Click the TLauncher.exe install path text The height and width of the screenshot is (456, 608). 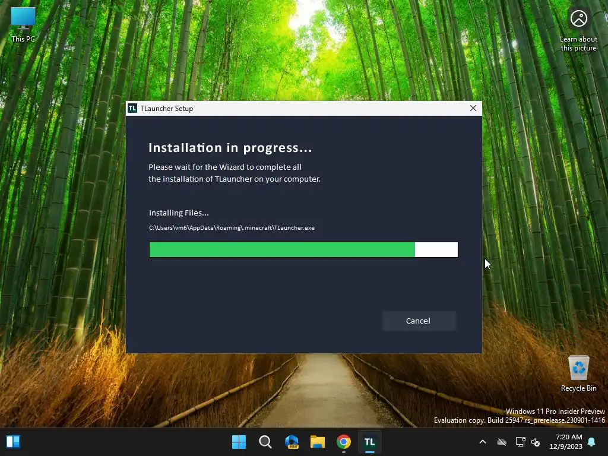pos(232,227)
